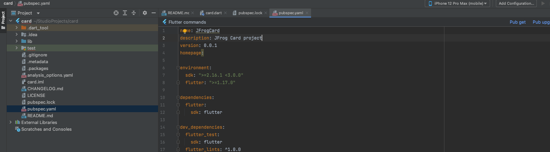Expand External Libraries node

point(10,122)
